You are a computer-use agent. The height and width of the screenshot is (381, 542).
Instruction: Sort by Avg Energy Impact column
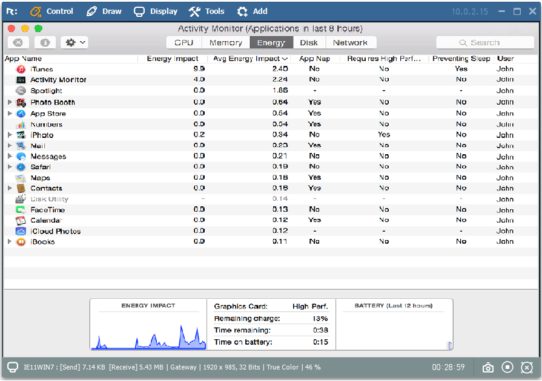(249, 59)
